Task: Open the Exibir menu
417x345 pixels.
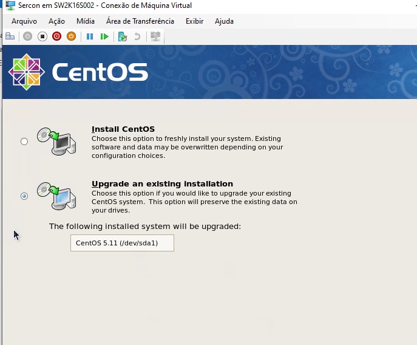Action: tap(194, 21)
